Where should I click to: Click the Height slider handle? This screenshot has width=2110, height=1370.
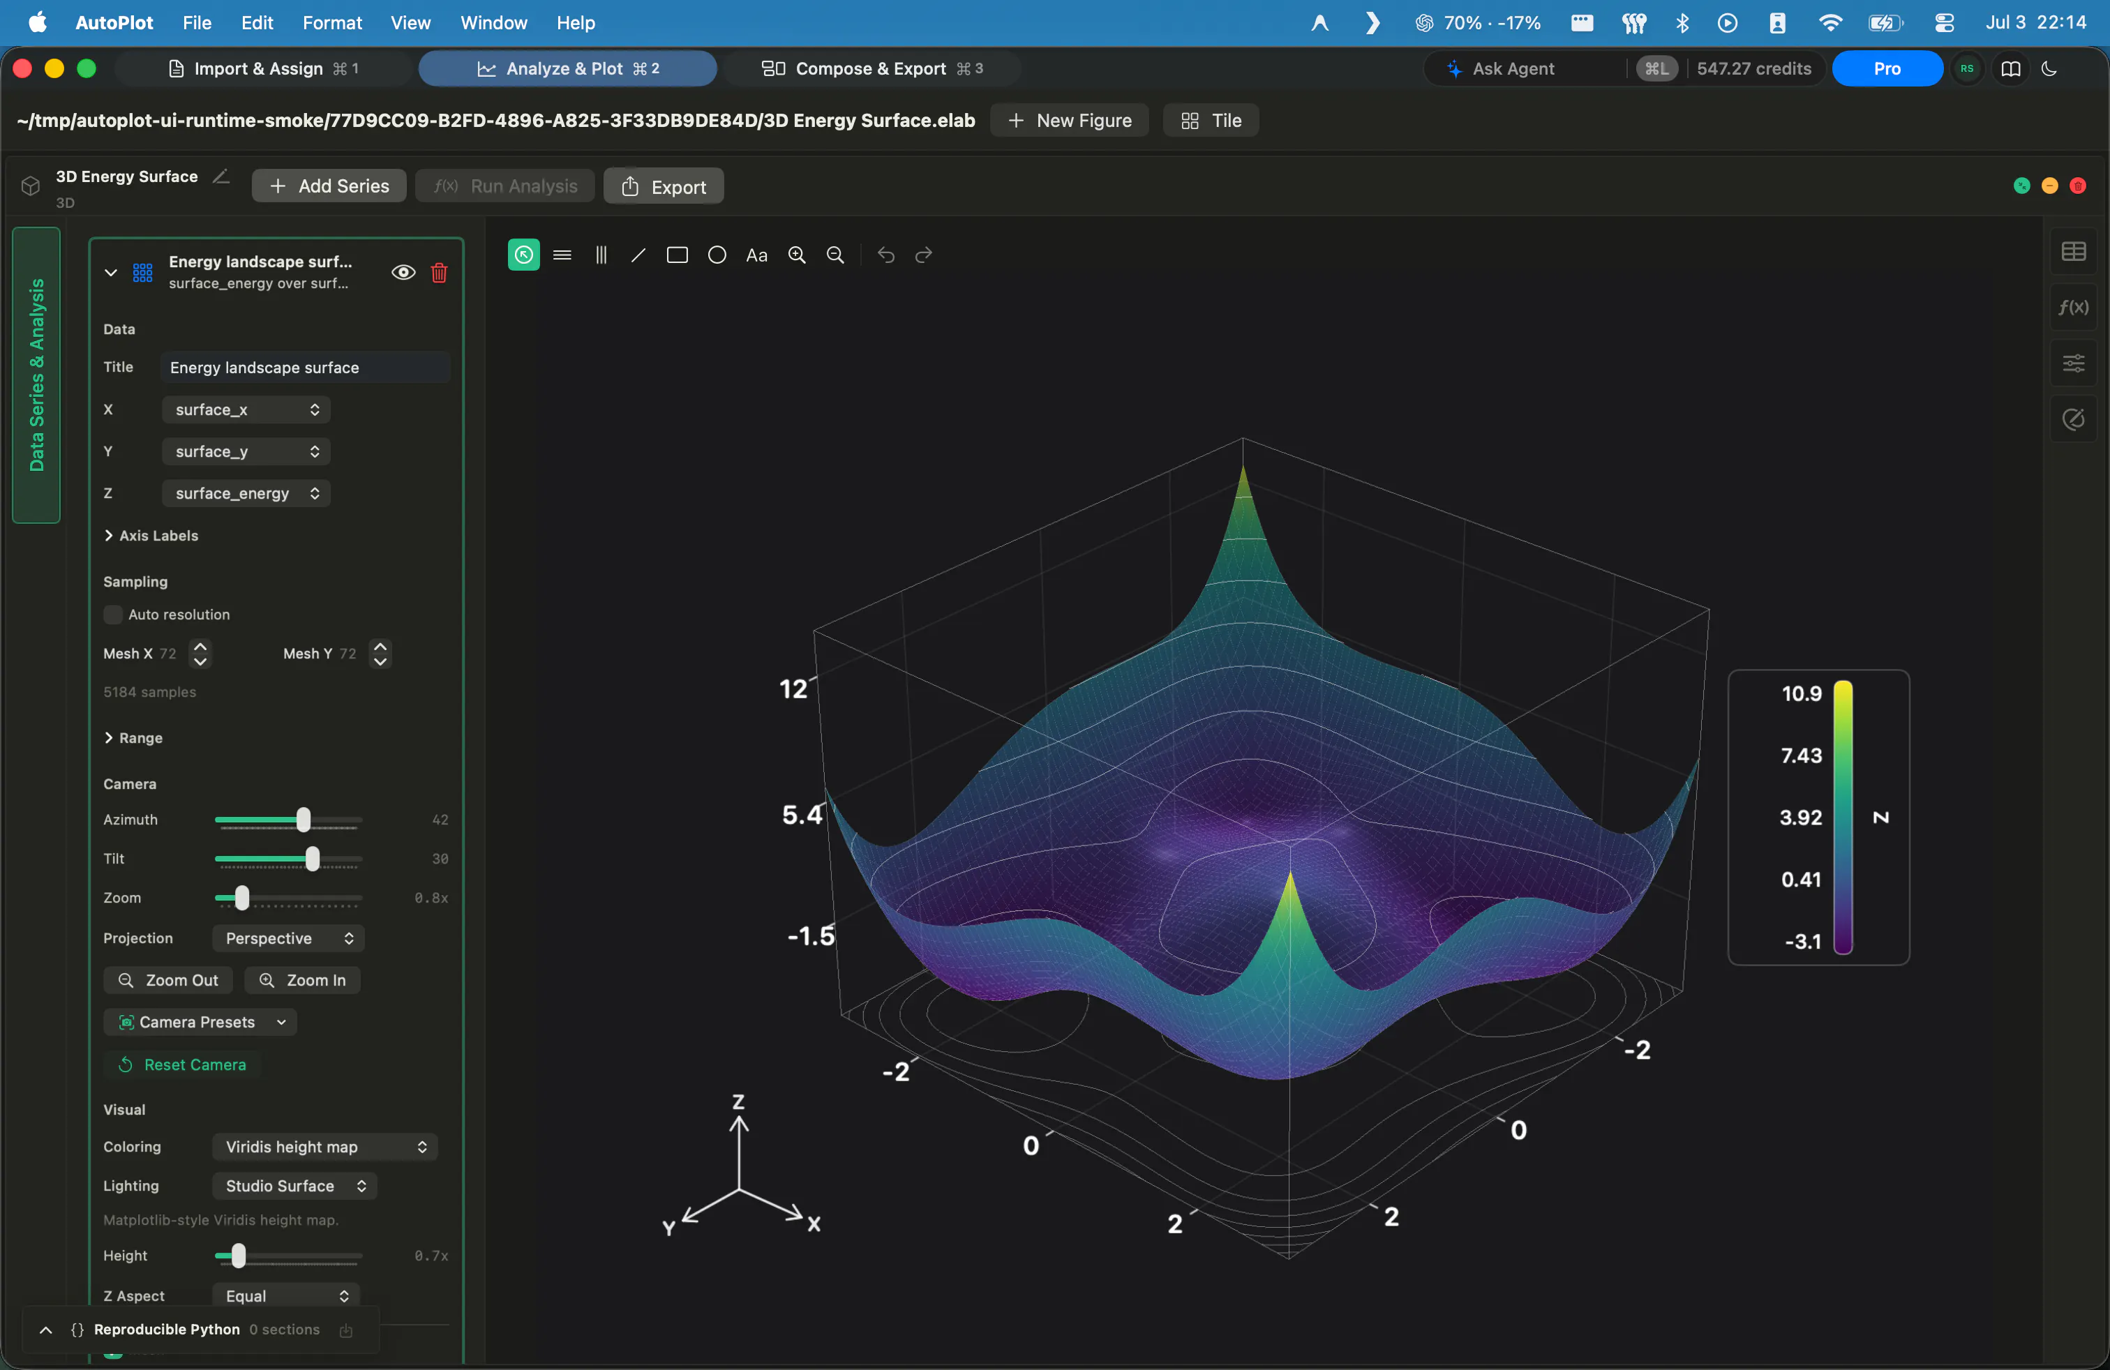[x=239, y=1256]
